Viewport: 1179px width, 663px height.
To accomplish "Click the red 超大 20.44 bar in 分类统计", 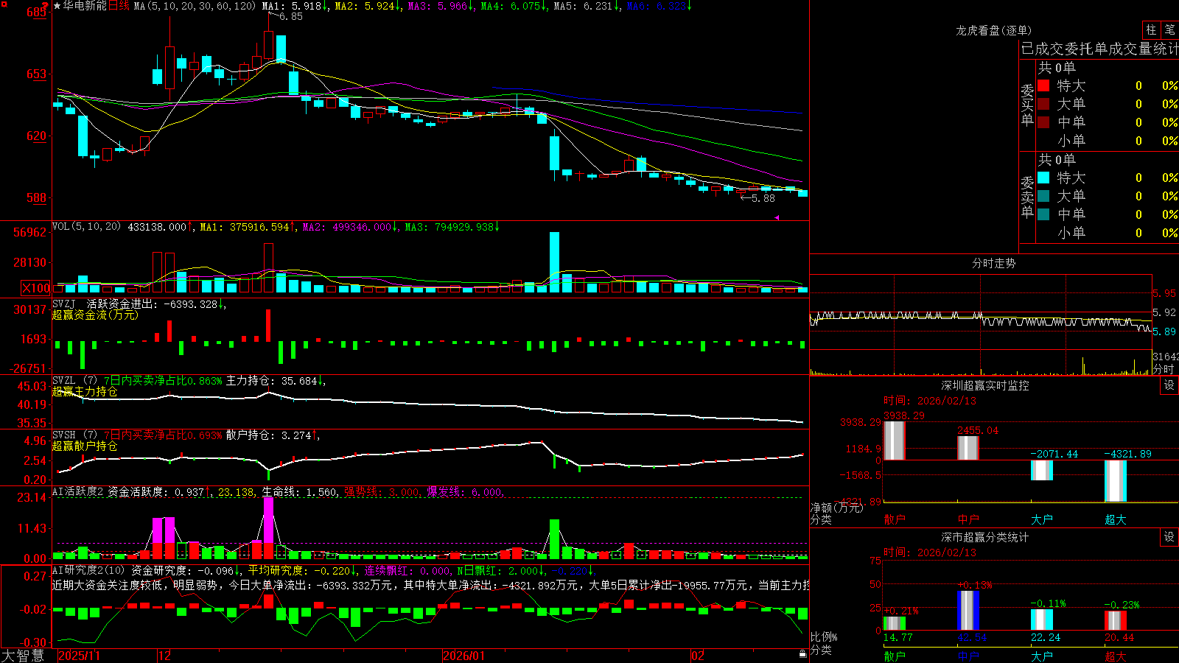I will pos(1115,620).
